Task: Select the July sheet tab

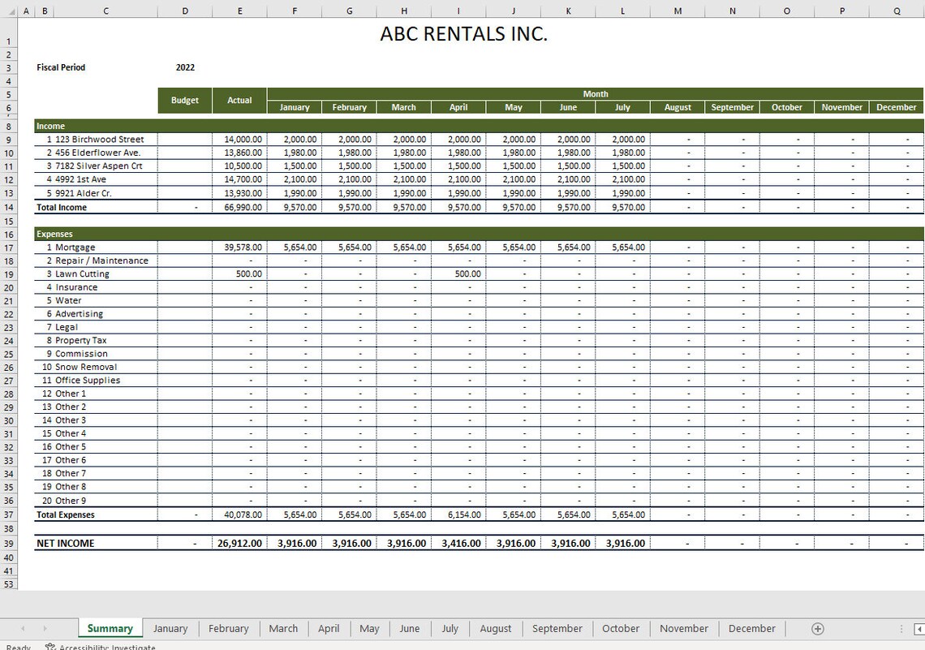Action: click(450, 628)
